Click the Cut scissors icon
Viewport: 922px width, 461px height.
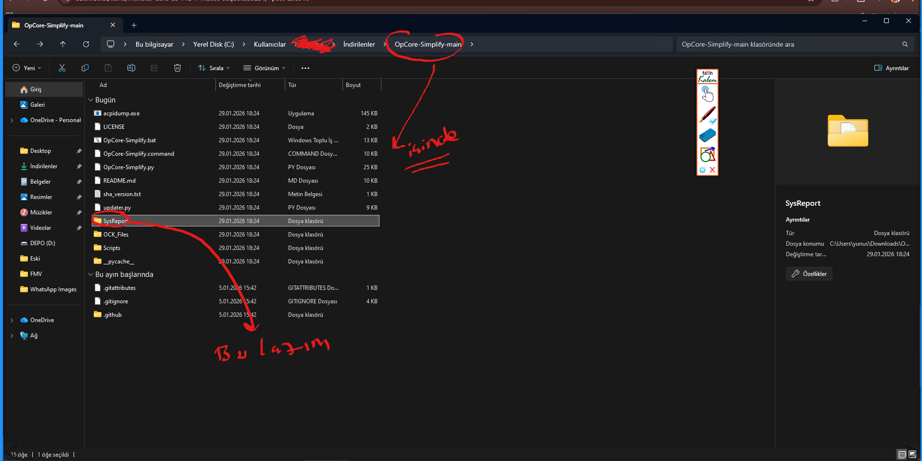point(62,68)
